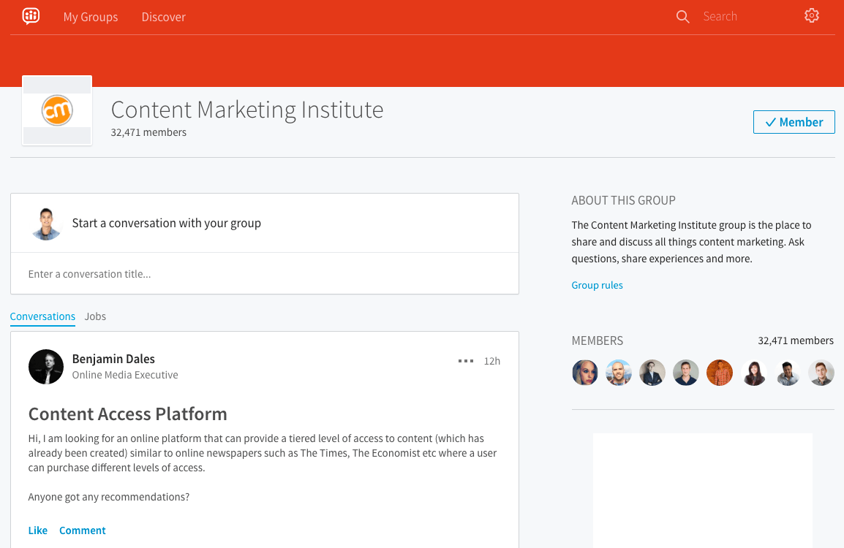Comment on the Content Access Platform post

click(x=83, y=530)
